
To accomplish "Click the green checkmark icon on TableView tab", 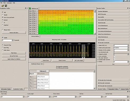I will [x=30, y=9].
